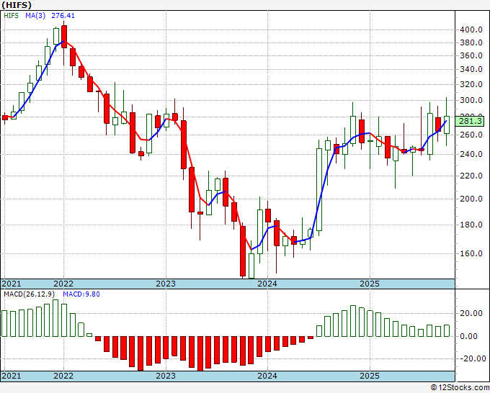The height and width of the screenshot is (393, 490).
Task: Click the last green candlestick near 281
Action: coord(447,125)
